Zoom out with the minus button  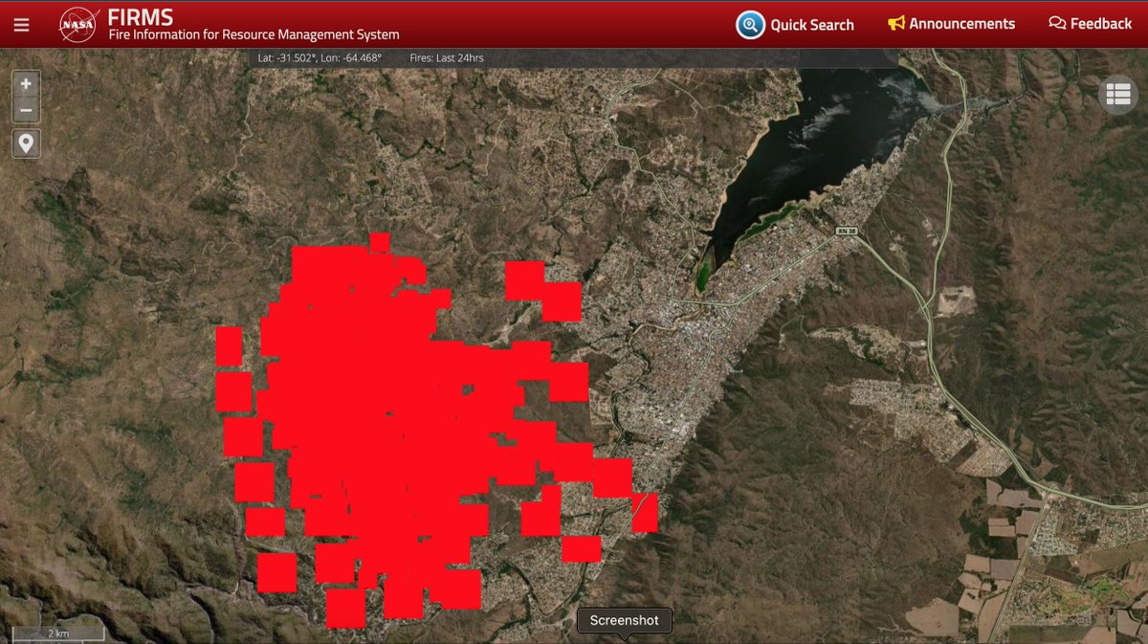pyautogui.click(x=25, y=109)
